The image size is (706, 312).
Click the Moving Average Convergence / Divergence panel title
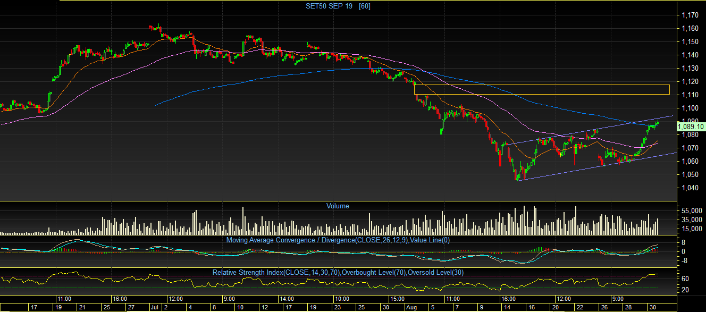click(338, 240)
